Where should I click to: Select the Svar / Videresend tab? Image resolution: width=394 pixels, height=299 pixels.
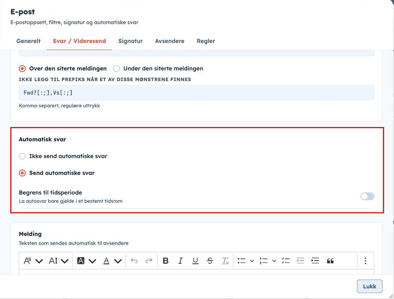[79, 41]
